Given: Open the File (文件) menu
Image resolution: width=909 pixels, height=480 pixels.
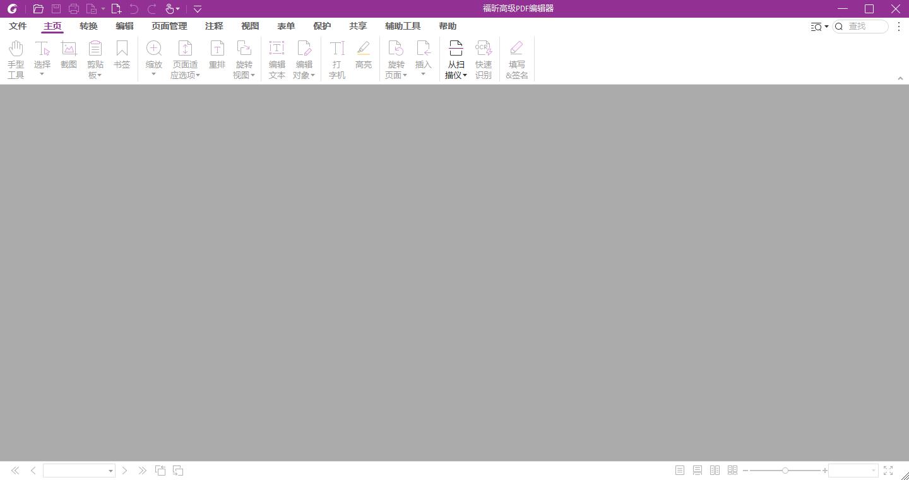Looking at the screenshot, I should 18,26.
